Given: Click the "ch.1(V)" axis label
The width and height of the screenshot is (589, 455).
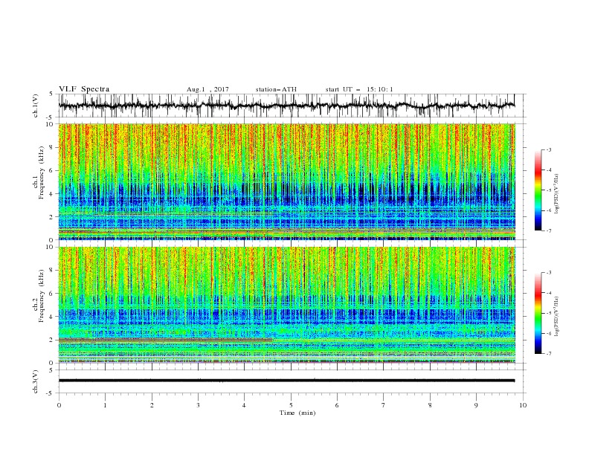Looking at the screenshot, I should pos(36,106).
